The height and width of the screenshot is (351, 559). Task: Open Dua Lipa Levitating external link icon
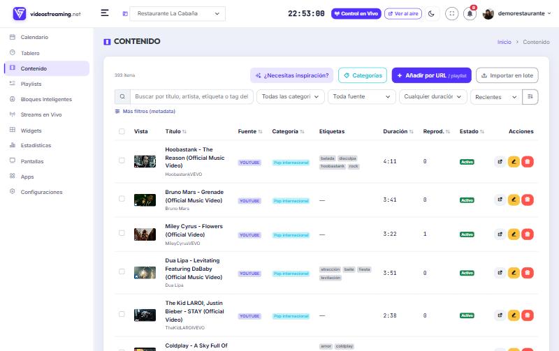coord(500,273)
